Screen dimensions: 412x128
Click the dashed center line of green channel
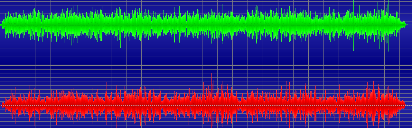click(409, 25)
